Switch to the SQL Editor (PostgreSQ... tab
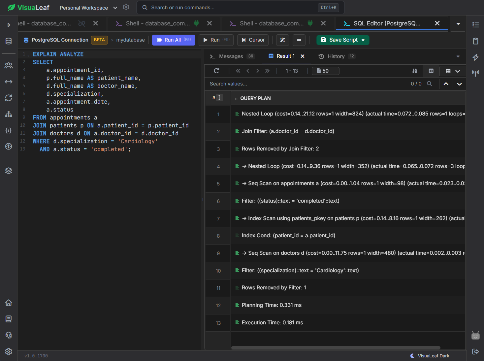 [x=387, y=23]
